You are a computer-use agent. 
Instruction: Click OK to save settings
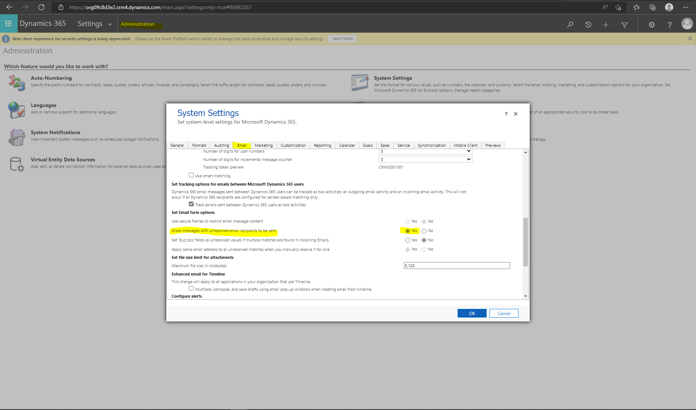[472, 313]
